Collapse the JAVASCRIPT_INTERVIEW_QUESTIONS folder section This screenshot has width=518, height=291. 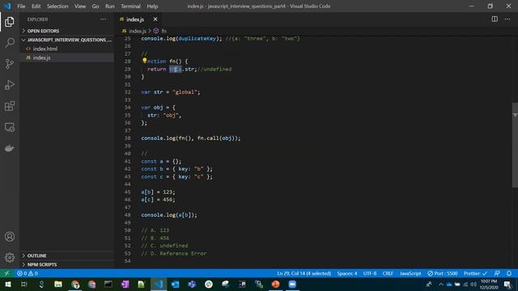(x=66, y=40)
